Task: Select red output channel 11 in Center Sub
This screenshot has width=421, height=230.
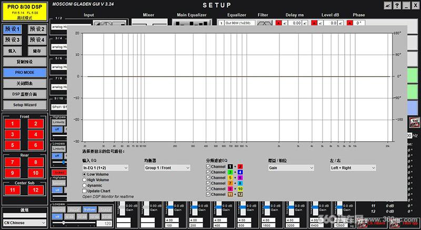Action: (x=12, y=190)
